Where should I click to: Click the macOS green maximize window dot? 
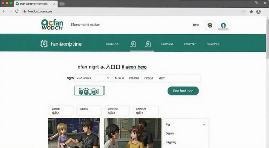click(x=11, y=3)
